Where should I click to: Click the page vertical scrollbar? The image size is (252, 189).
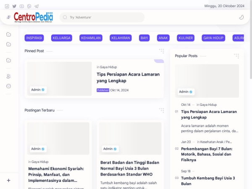(251, 40)
